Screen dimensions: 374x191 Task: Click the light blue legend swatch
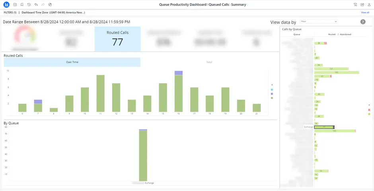pos(272,90)
